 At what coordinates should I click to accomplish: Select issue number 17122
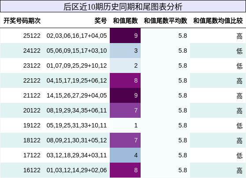[32, 155]
